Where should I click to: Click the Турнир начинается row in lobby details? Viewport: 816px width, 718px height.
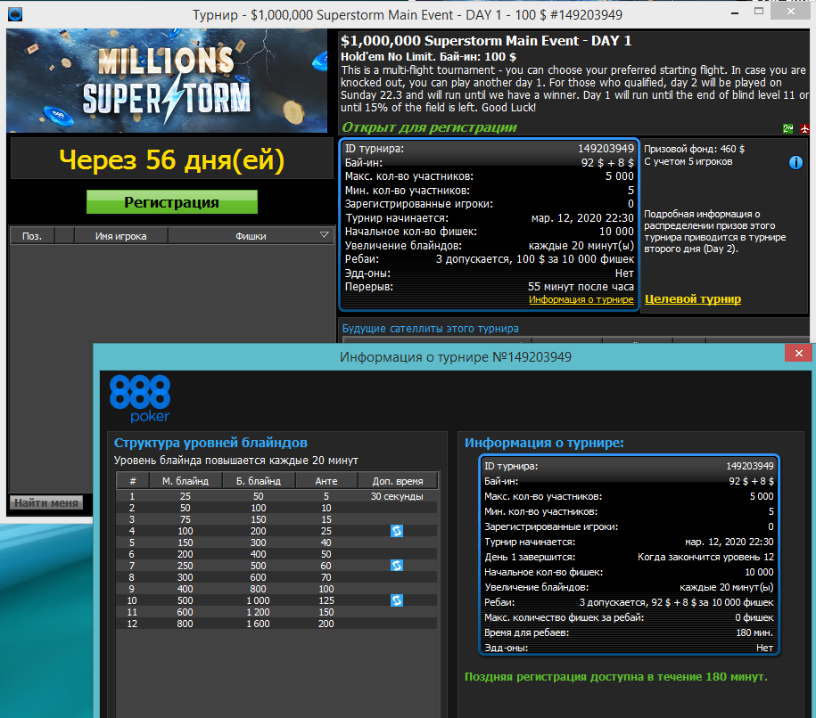[490, 218]
